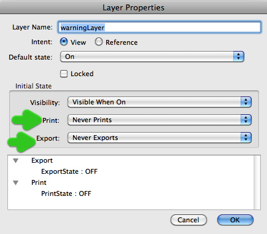Enable the Locked checkbox
This screenshot has height=234, width=267.
(64, 74)
